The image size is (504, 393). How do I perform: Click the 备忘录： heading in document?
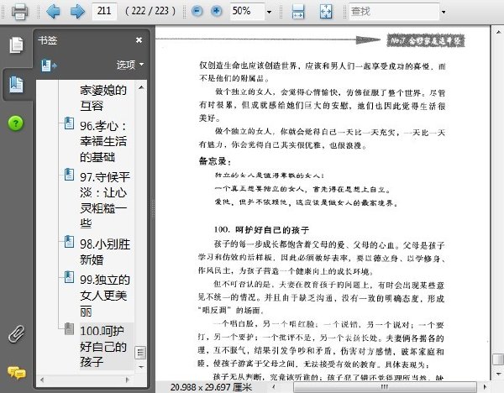tap(215, 161)
